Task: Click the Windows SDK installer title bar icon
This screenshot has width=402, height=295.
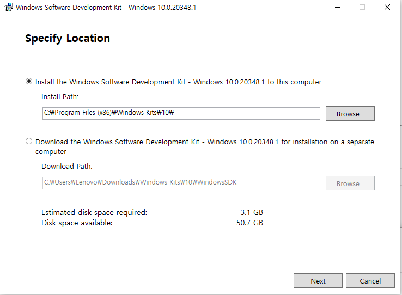Action: [x=9, y=7]
